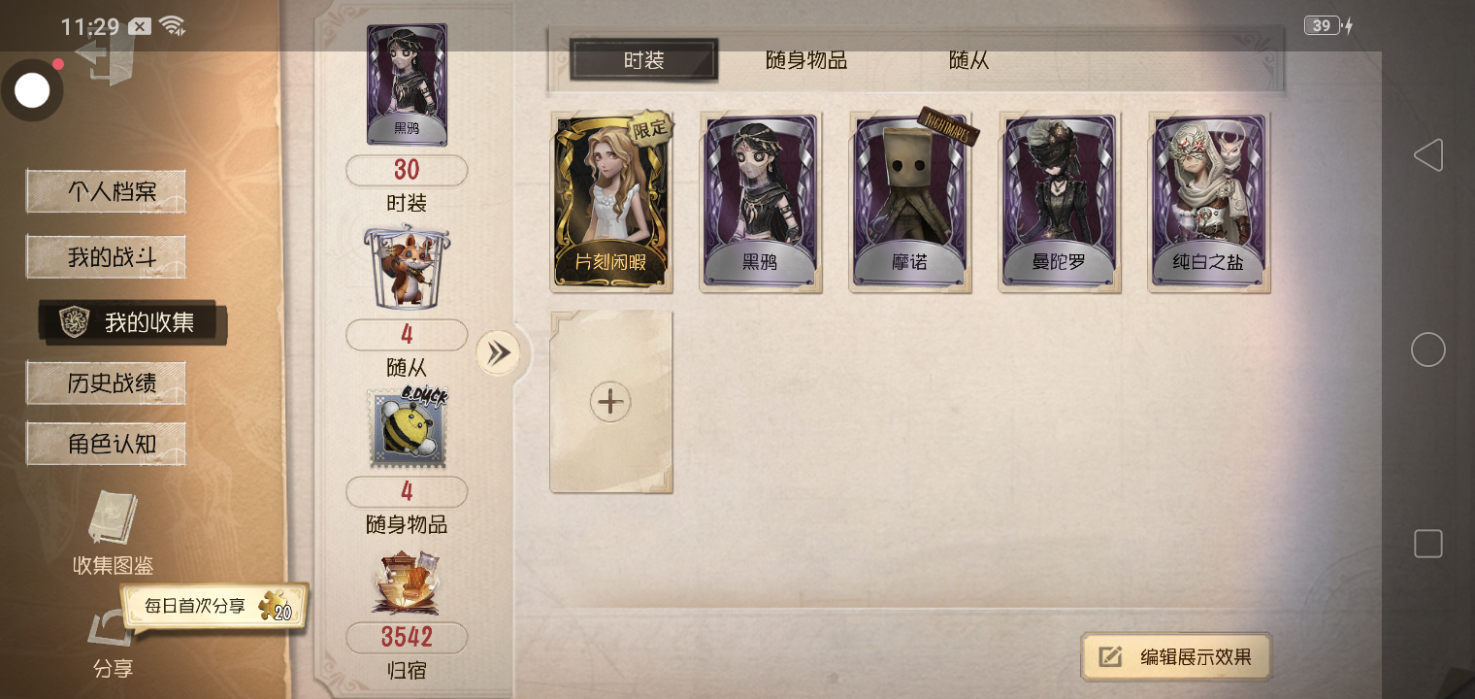Select the 片刻闲暇 limited costume card

click(611, 200)
